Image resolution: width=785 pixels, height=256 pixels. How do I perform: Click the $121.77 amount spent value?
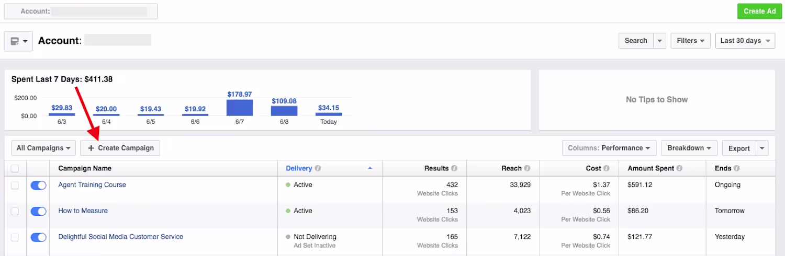640,237
